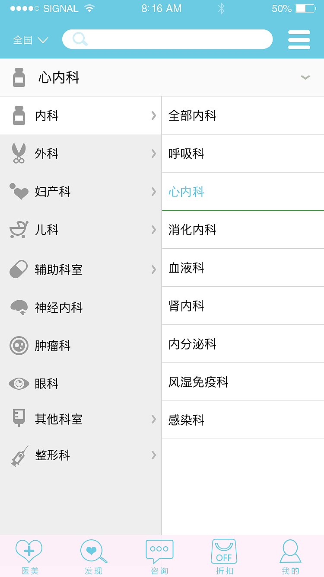
Task: Switch to the 折扣 discount tab
Action: [x=224, y=556]
